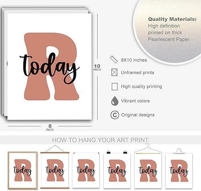The width and height of the screenshot is (201, 191).
Task: Click the ruler icon beside 8X10 Inches
Action: (x=114, y=59)
